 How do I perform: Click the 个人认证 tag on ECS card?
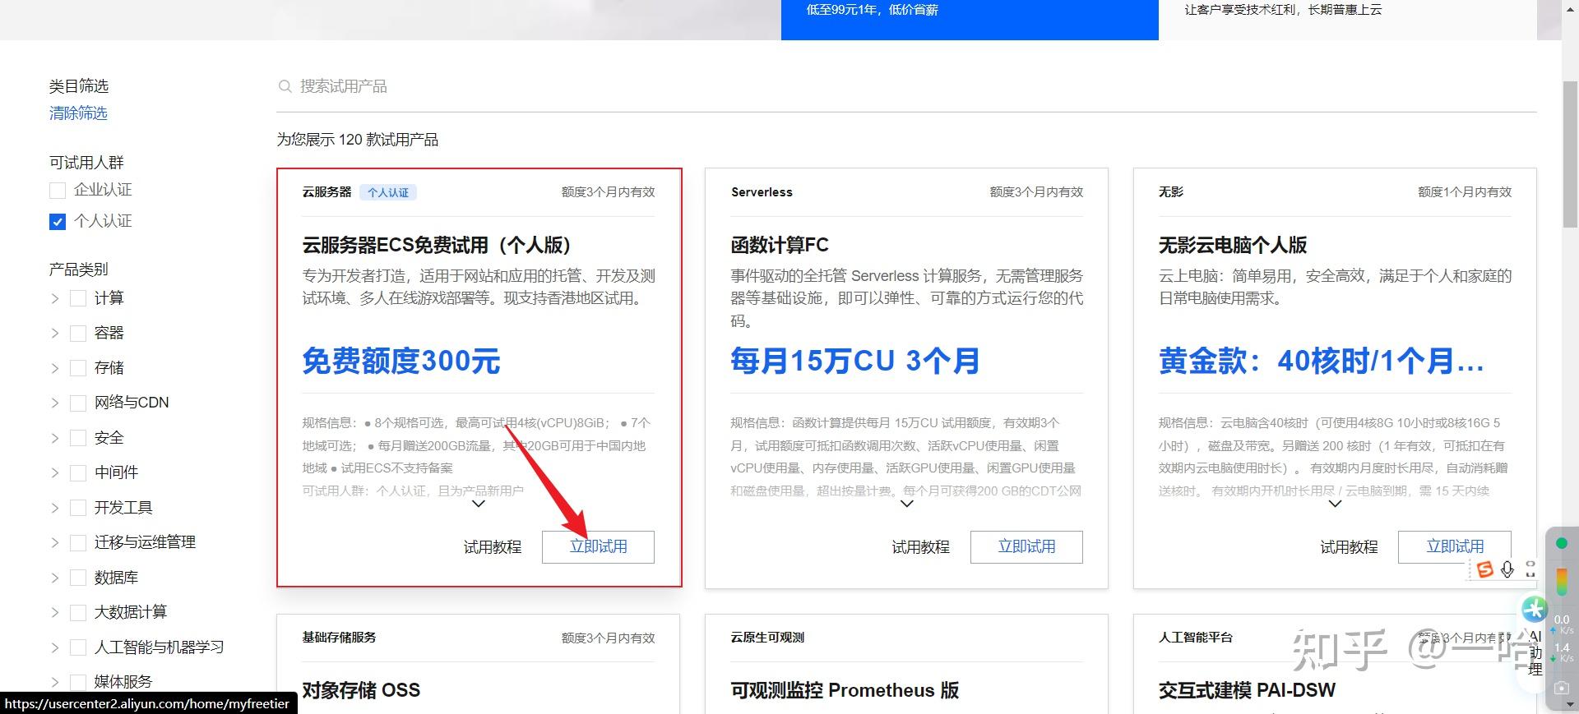point(388,192)
